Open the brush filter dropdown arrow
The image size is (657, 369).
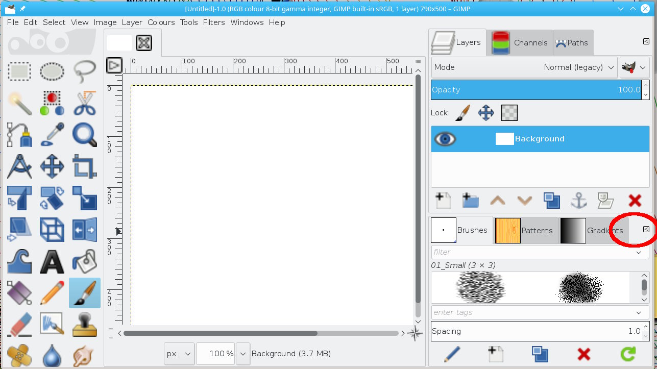point(639,252)
